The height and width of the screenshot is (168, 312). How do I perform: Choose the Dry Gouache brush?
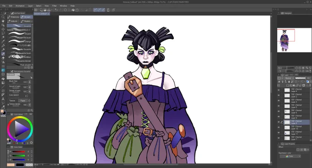point(19,49)
